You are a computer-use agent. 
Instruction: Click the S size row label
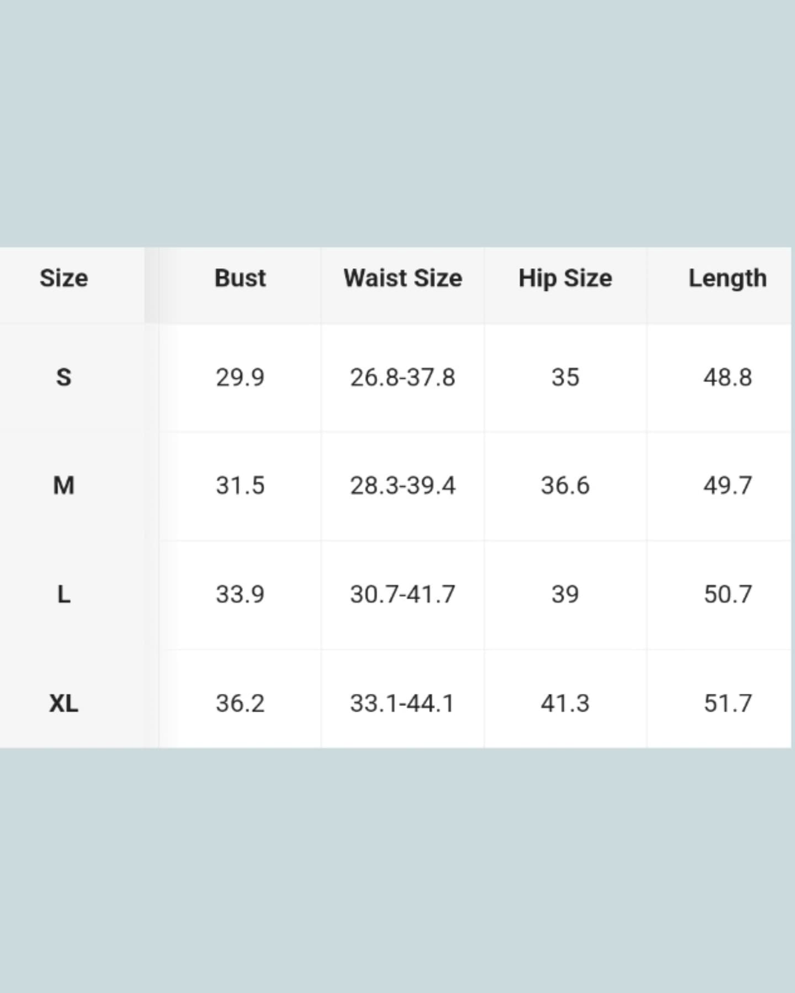tap(63, 378)
